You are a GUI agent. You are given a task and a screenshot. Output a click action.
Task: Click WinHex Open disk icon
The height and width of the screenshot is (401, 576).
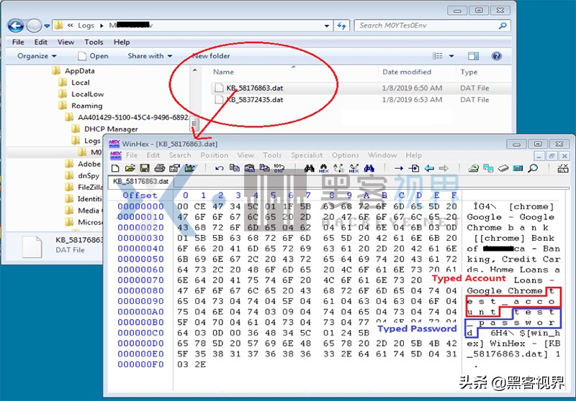(x=474, y=168)
